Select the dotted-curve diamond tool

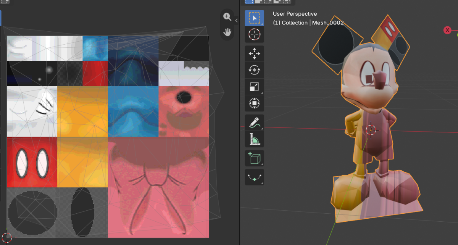pos(254,177)
